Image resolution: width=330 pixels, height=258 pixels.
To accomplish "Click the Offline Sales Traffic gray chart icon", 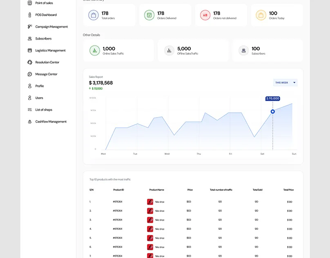I will pos(169,51).
